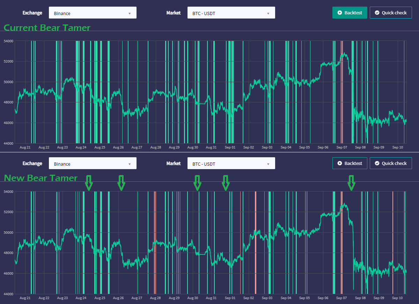Click the green arrow above Aug 24 marker
419x304 pixels.
tap(89, 183)
